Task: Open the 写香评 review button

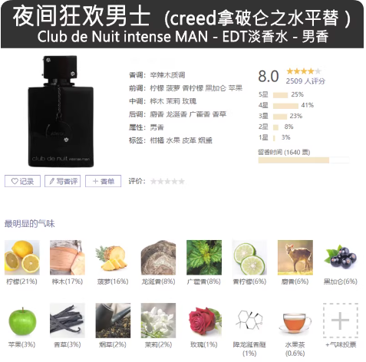Action: point(63,181)
